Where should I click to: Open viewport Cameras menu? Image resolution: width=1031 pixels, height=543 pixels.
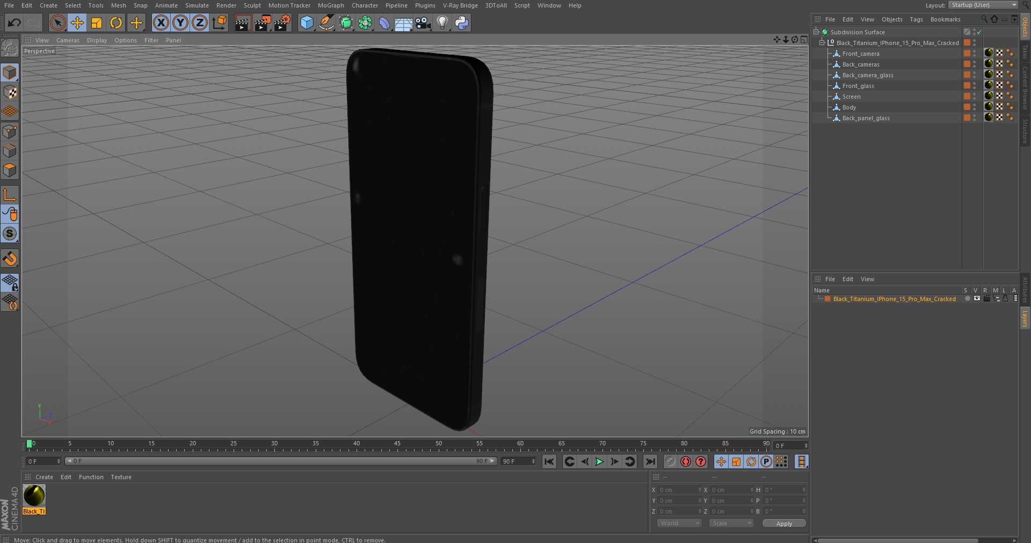click(68, 40)
